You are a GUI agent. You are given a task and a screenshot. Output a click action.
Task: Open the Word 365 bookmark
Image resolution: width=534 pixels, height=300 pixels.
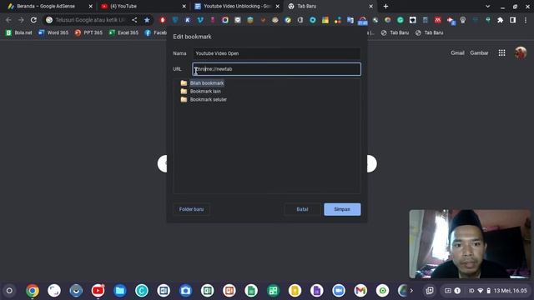[53, 32]
